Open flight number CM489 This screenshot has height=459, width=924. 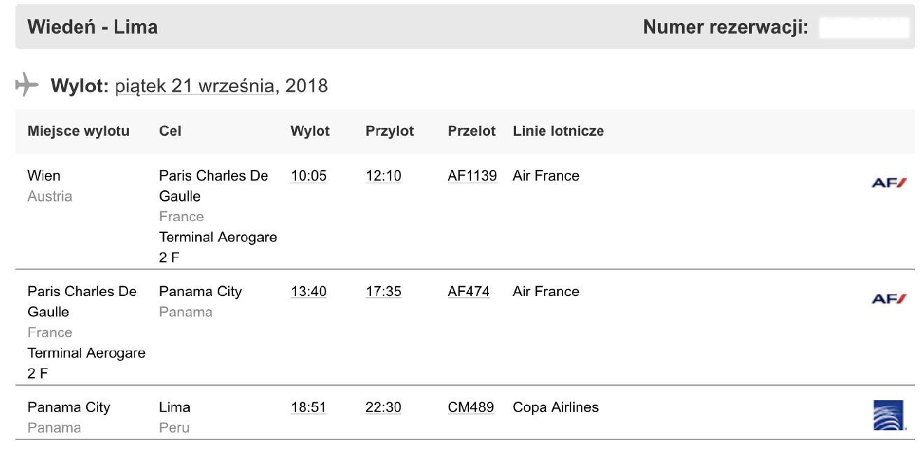[x=471, y=407]
